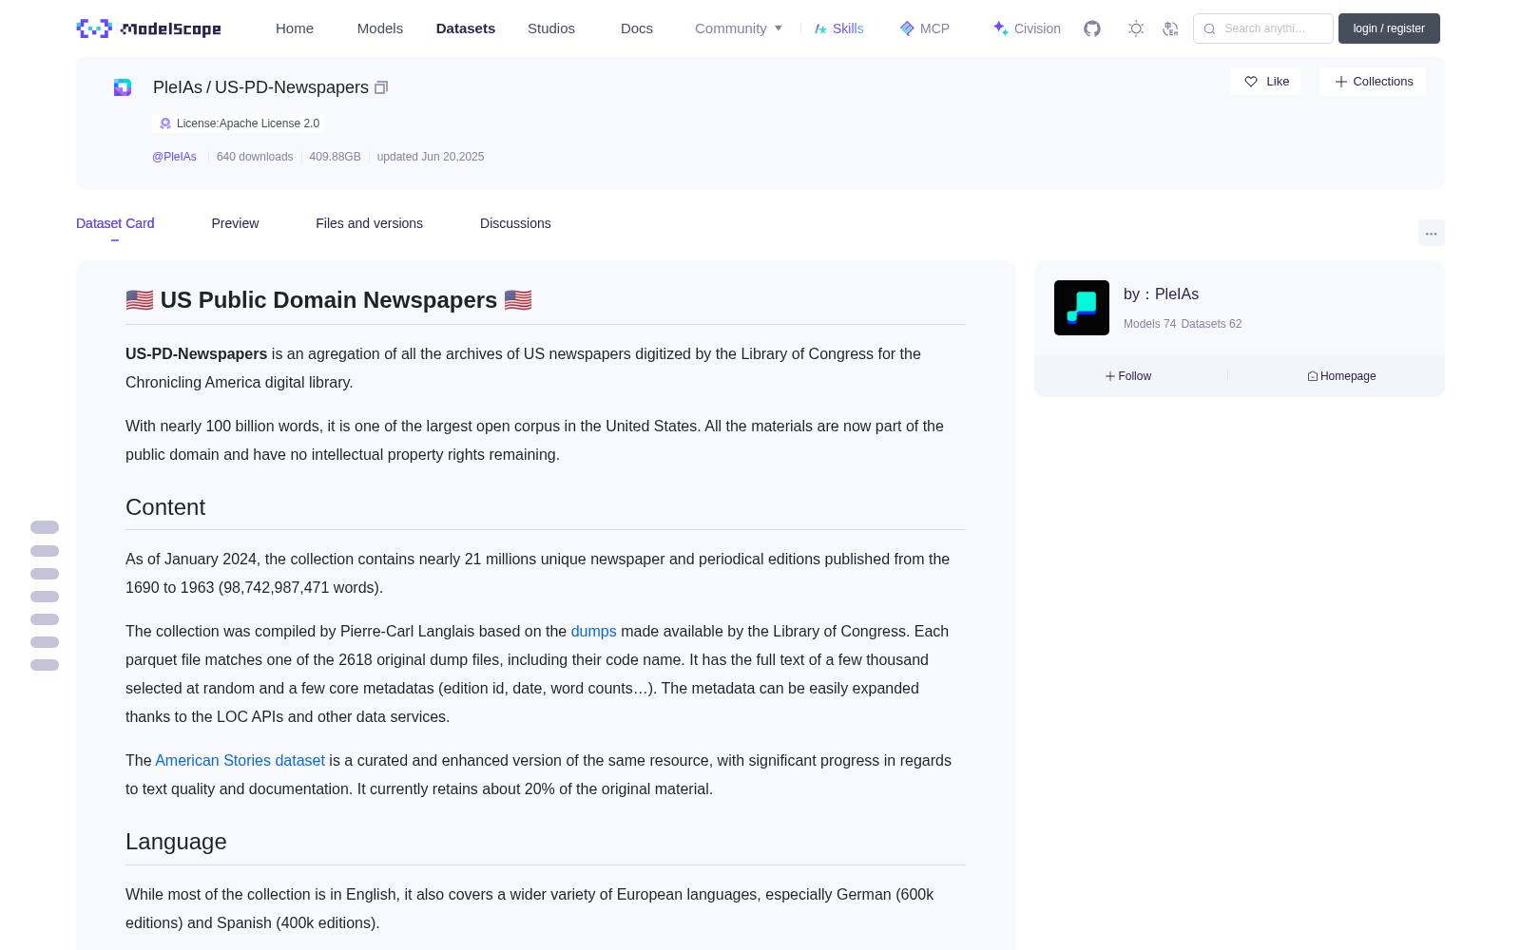
Task: Click the PleIAs organization logo thumbnail
Action: (x=1082, y=308)
